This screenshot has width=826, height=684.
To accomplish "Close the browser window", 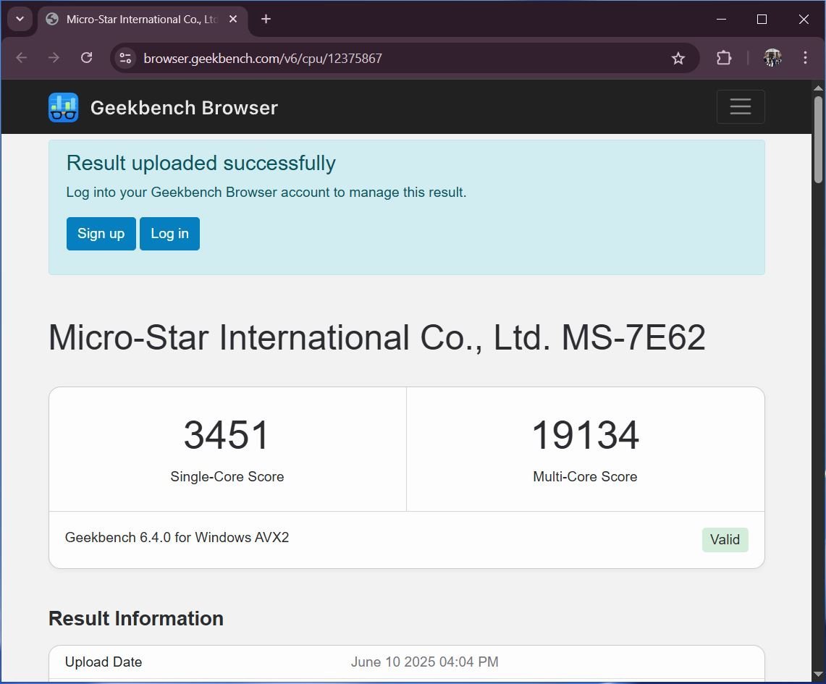I will (804, 20).
